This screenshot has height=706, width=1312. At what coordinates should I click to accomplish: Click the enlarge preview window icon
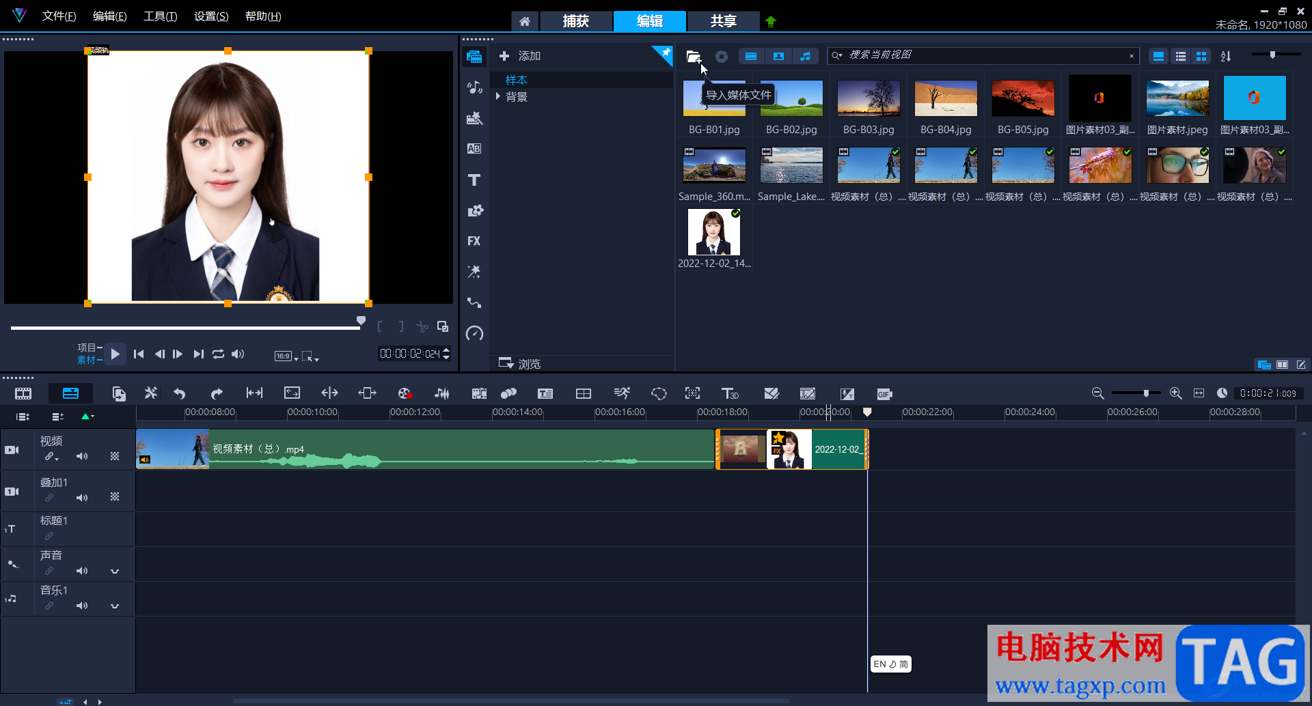(443, 326)
